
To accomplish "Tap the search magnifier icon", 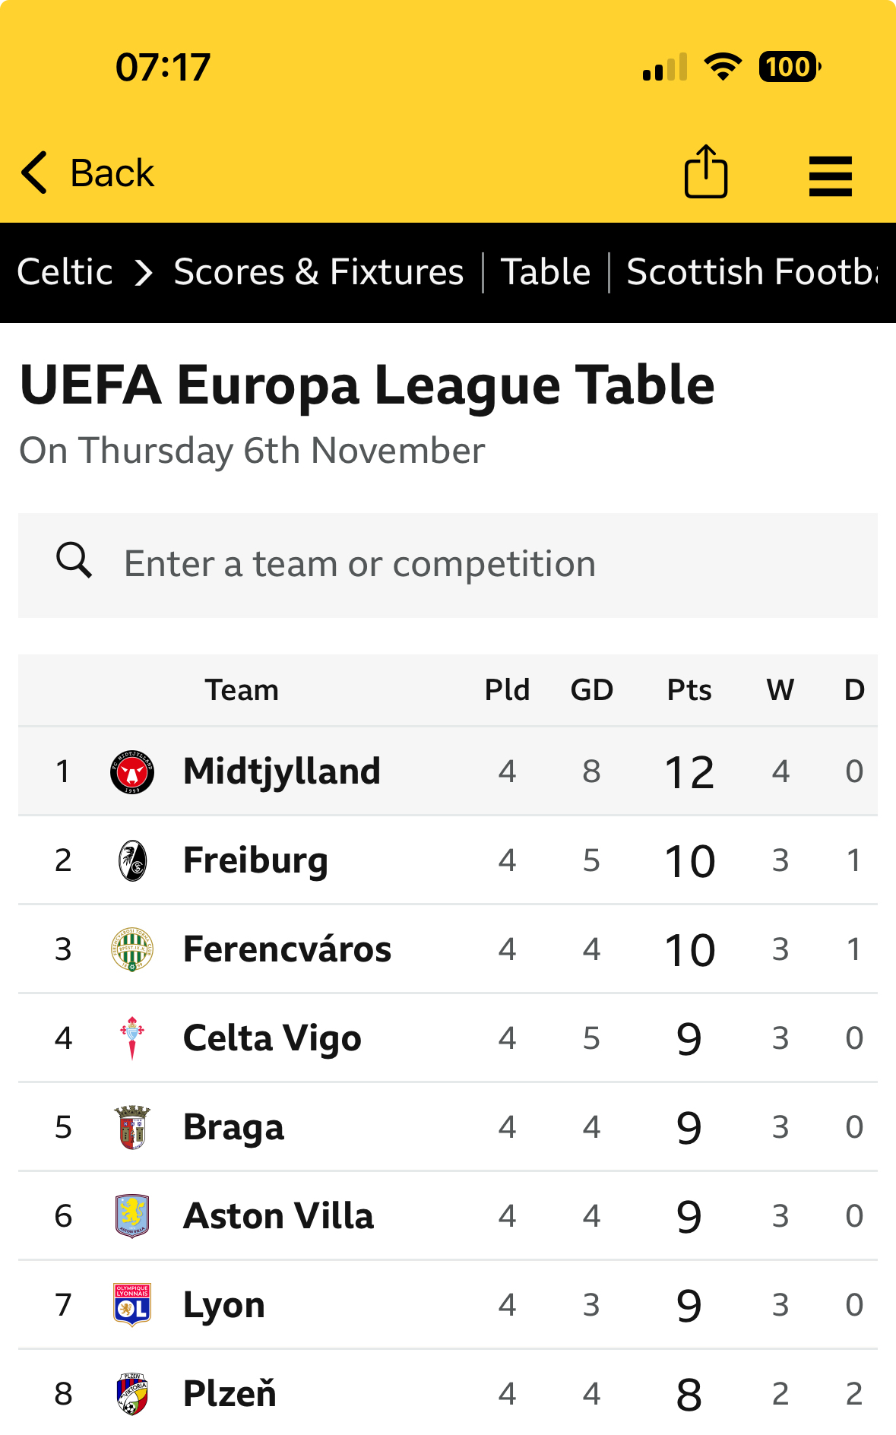I will 74,562.
